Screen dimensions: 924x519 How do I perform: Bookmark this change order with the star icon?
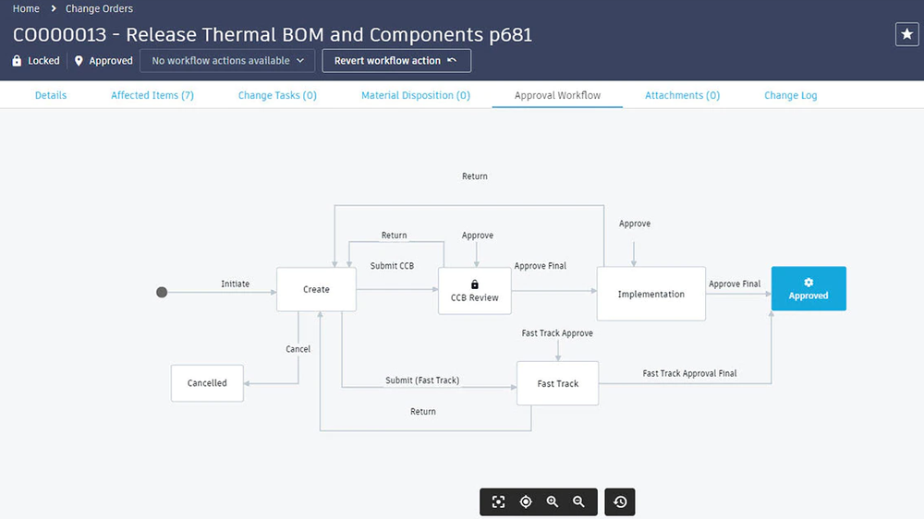[x=907, y=34]
